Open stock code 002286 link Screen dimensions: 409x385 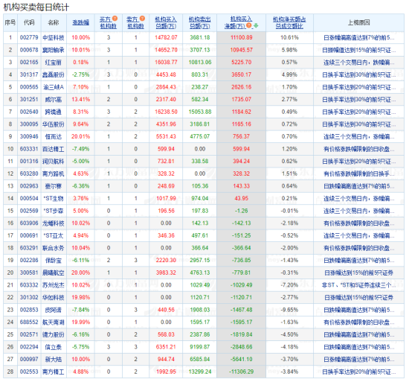point(29,260)
